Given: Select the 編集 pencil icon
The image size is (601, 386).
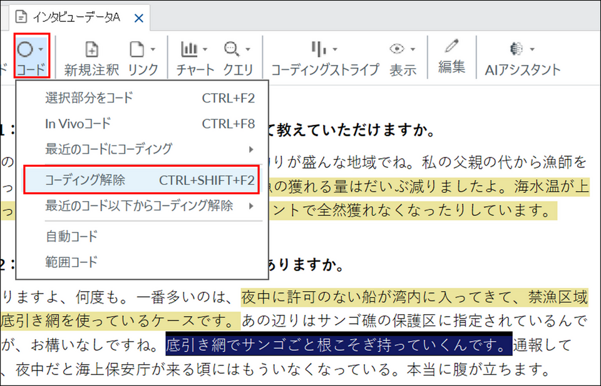Looking at the screenshot, I should click(452, 46).
